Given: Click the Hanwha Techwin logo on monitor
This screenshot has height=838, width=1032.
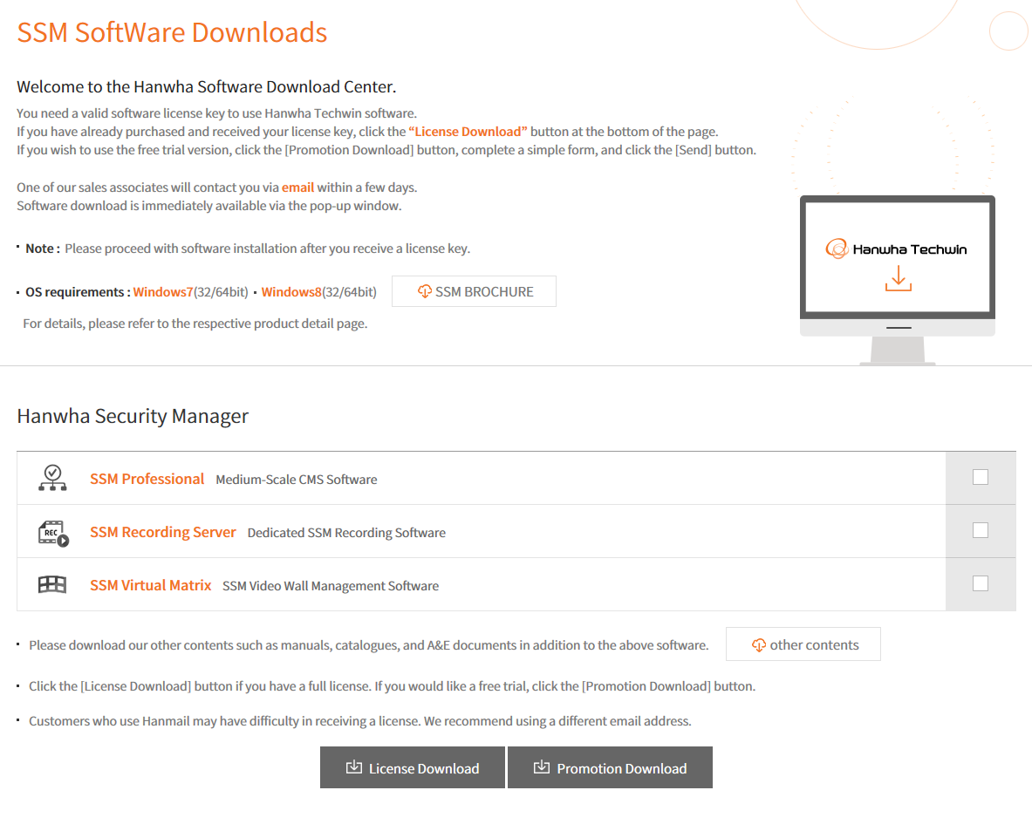Looking at the screenshot, I should pos(897,249).
